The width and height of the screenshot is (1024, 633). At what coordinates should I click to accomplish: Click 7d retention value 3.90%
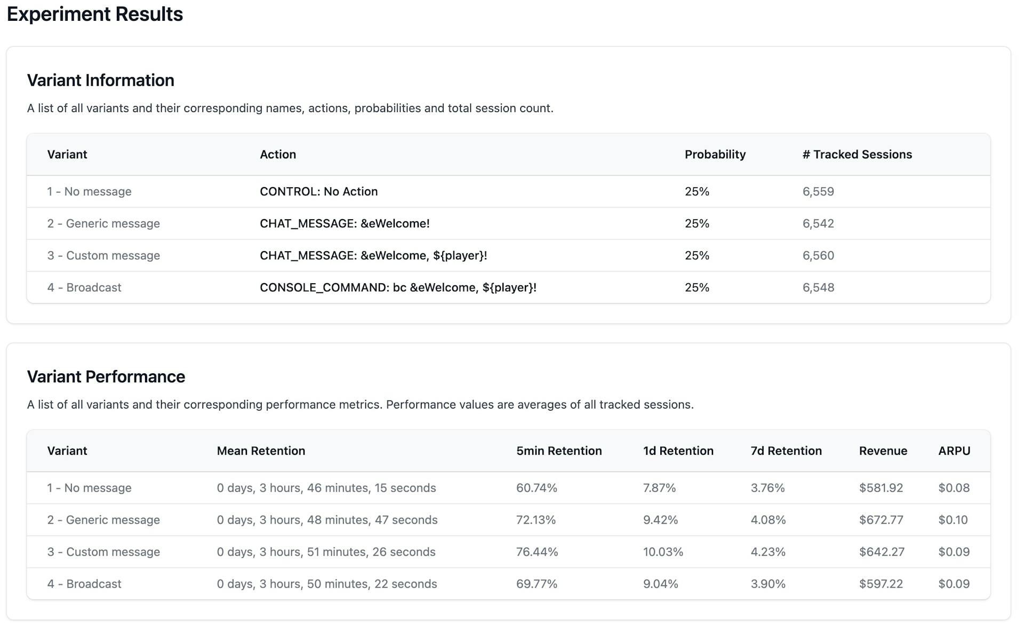click(x=768, y=584)
